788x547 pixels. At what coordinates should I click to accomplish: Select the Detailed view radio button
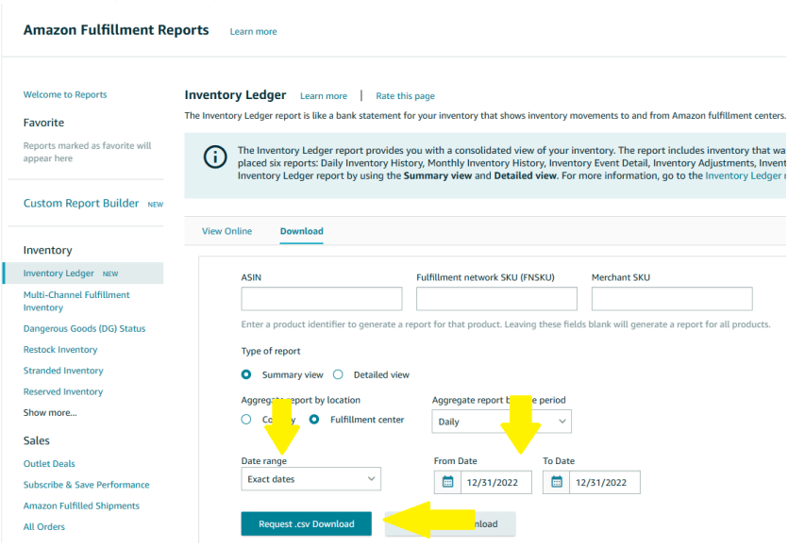tap(338, 374)
